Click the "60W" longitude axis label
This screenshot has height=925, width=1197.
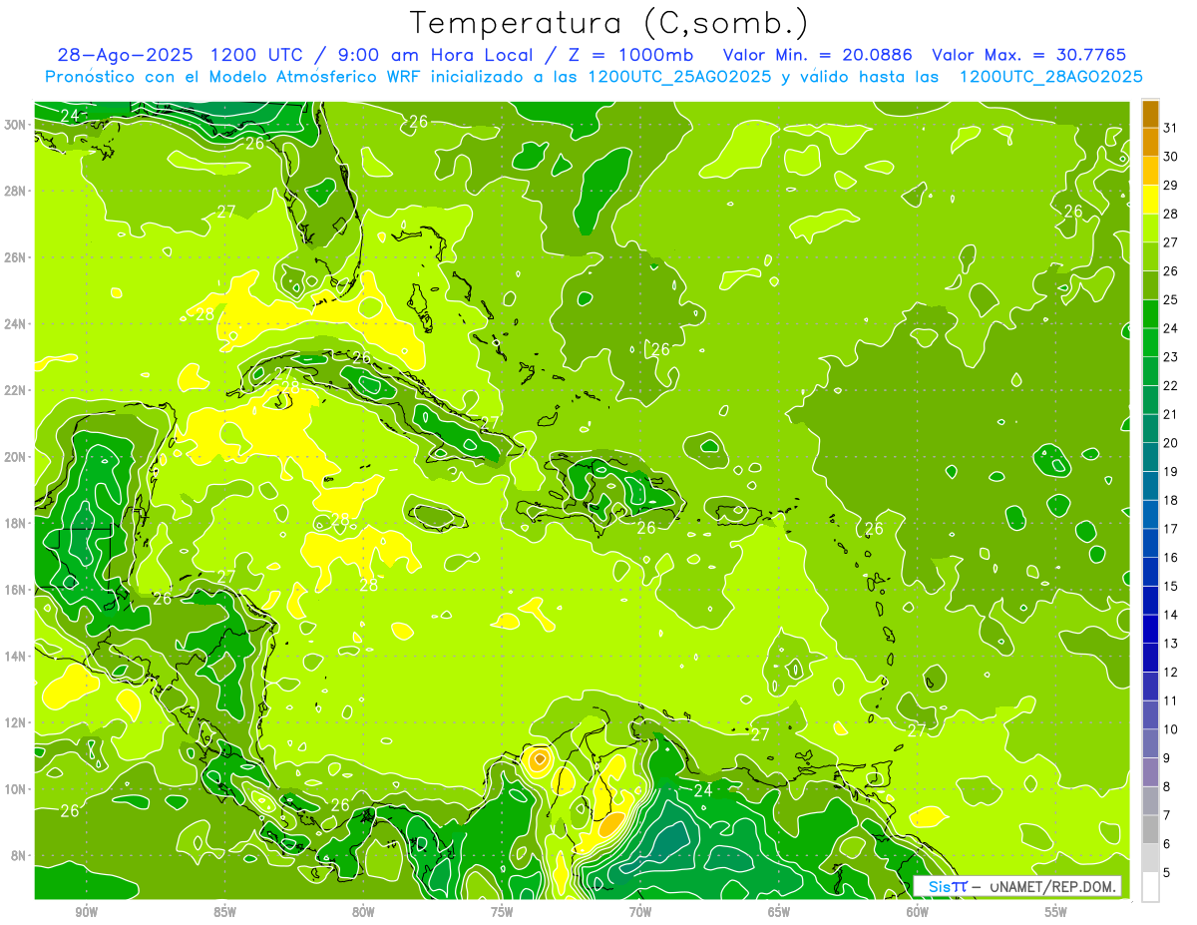918,912
